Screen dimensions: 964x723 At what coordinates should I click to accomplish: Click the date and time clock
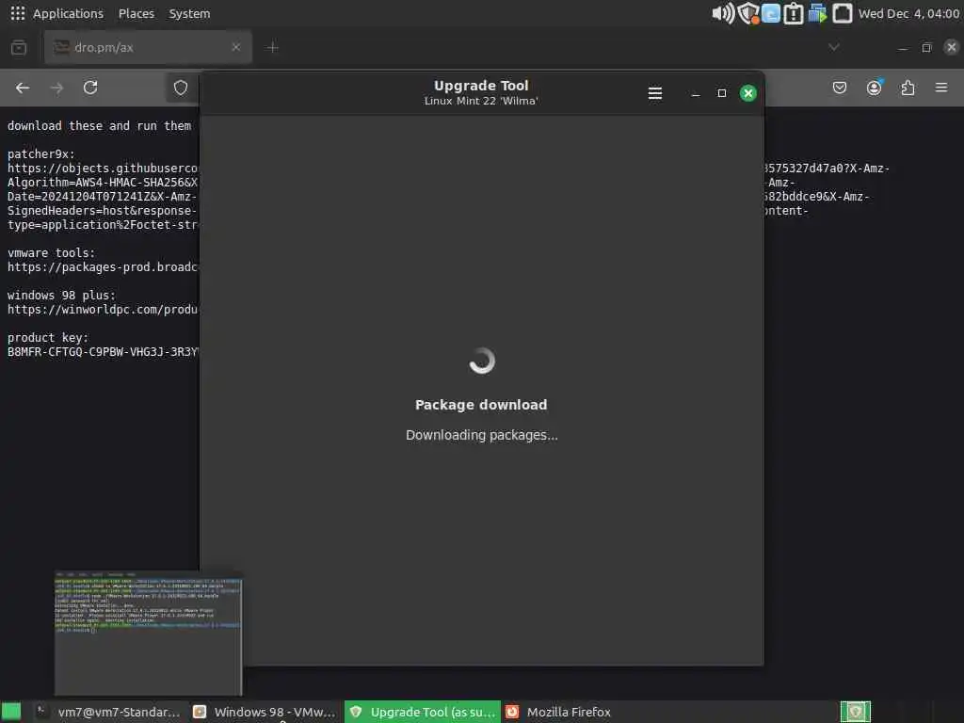coord(908,13)
